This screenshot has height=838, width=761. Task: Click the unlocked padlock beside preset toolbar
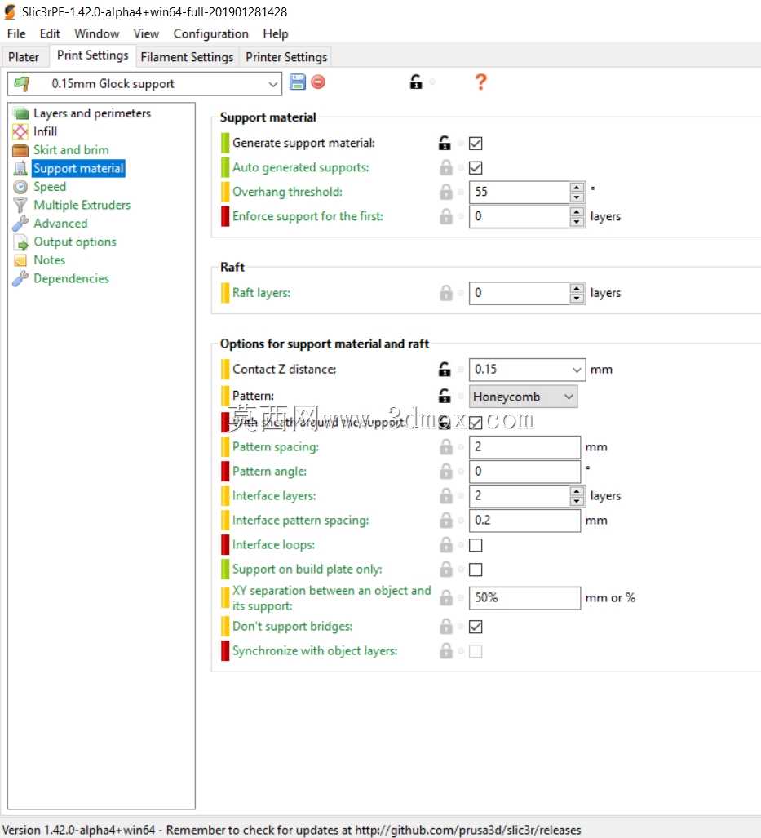point(416,82)
